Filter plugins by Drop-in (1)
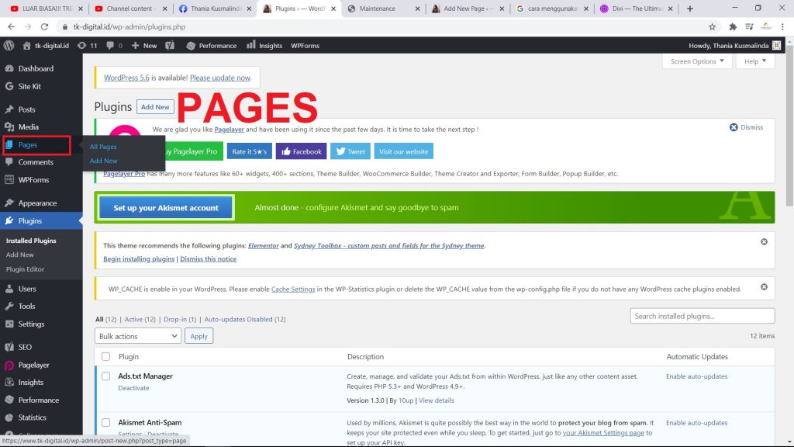The image size is (794, 447). (x=180, y=319)
